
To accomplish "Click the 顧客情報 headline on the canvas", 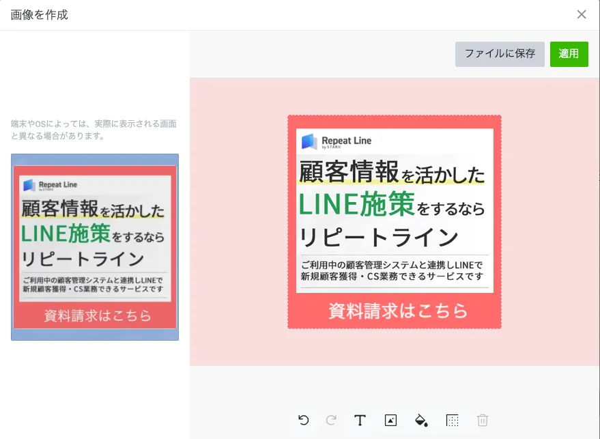I will (x=349, y=172).
